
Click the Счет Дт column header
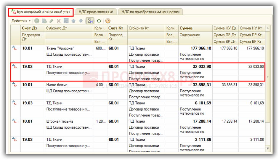33,28
